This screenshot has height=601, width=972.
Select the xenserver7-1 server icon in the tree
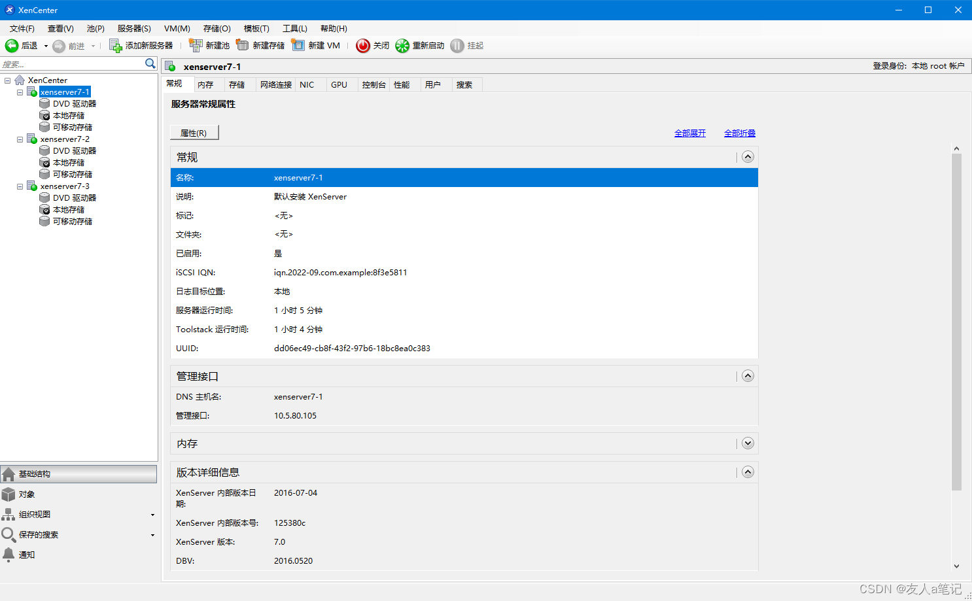[x=32, y=92]
